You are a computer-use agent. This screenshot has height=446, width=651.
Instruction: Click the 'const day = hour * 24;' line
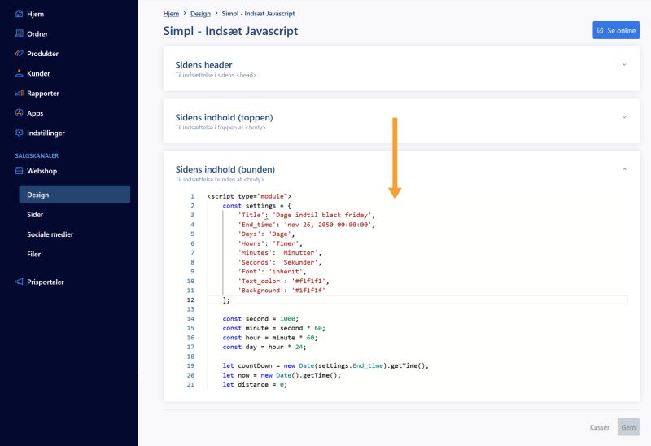[264, 348]
